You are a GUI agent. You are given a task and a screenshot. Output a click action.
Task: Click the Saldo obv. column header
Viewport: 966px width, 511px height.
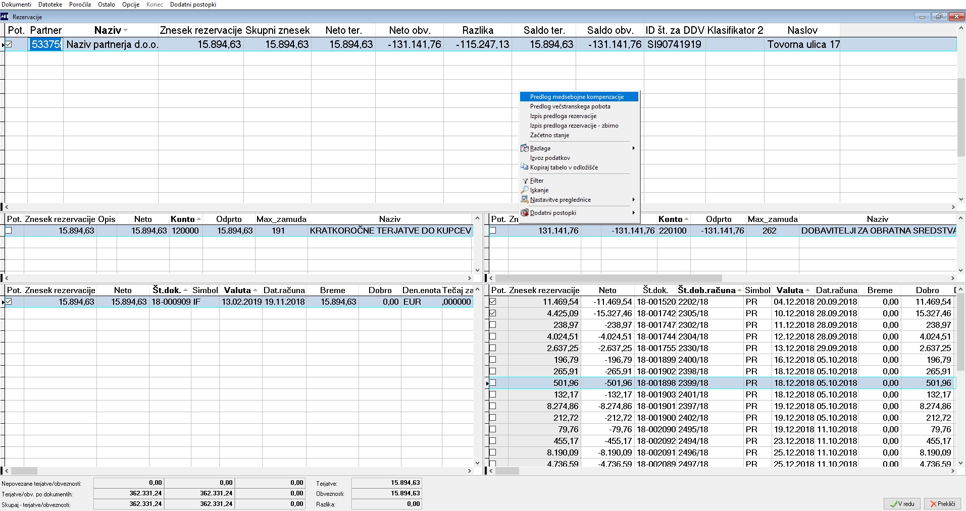coord(610,30)
